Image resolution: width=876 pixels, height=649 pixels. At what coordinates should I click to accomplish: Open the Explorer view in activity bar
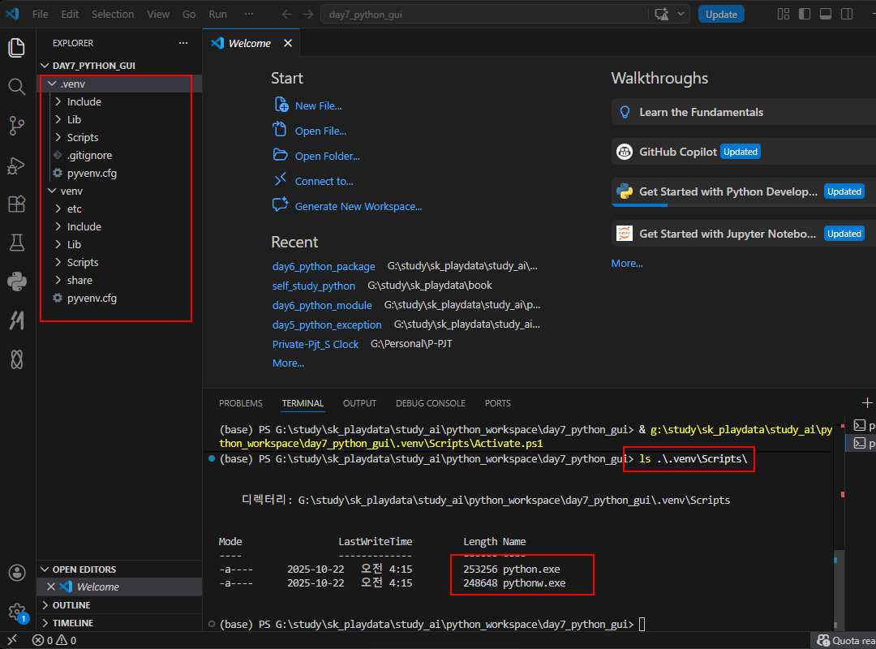coord(17,48)
